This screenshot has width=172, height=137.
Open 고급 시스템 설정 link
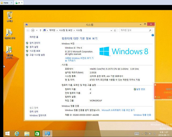tap(37, 55)
